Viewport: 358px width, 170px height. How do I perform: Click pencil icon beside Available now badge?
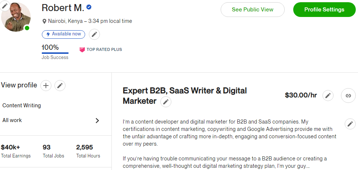pyautogui.click(x=94, y=34)
